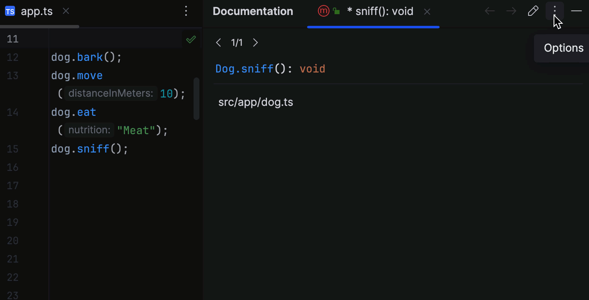Click the horizontal scrollbar under the app.ts tab

click(40, 26)
